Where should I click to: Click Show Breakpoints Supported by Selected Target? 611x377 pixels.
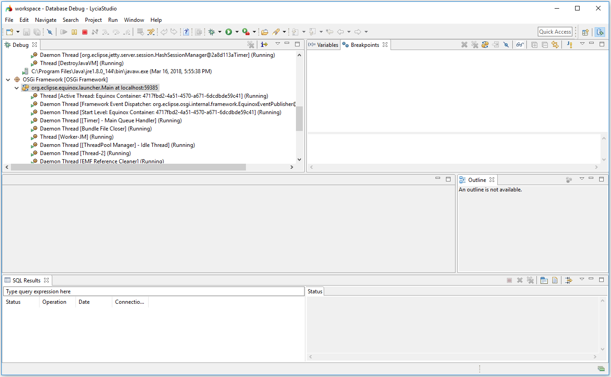485,45
